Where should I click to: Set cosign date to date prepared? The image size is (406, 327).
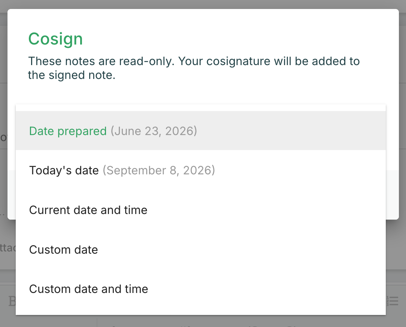tap(201, 131)
